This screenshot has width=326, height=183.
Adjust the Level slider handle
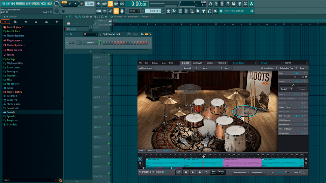tap(295, 77)
